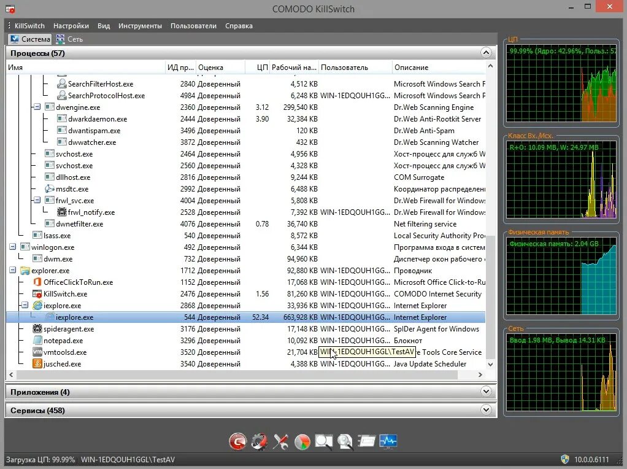Image resolution: width=627 pixels, height=469 pixels.
Task: Sort by the Описание column header
Action: pyautogui.click(x=439, y=68)
